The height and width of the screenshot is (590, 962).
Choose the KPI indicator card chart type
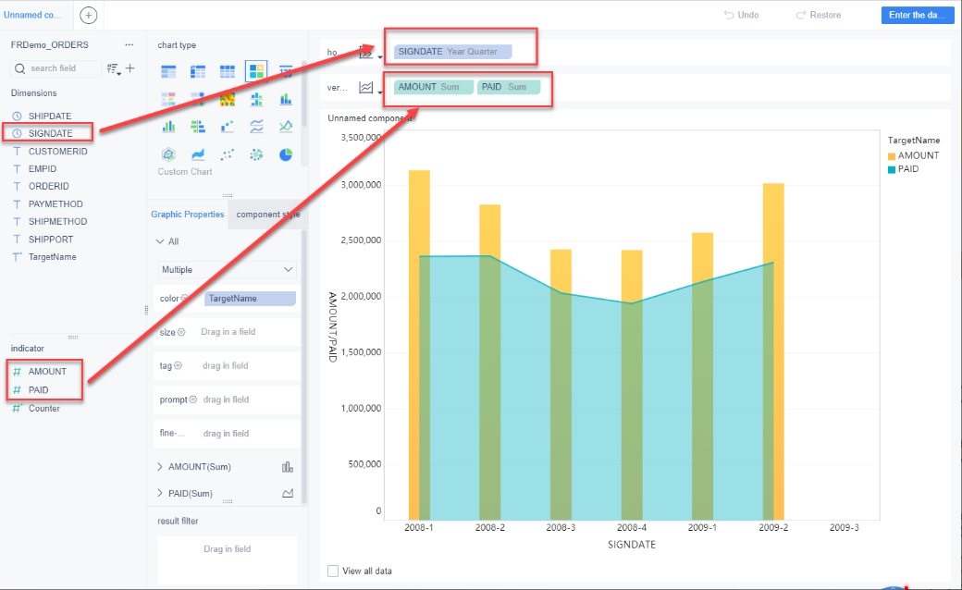286,72
